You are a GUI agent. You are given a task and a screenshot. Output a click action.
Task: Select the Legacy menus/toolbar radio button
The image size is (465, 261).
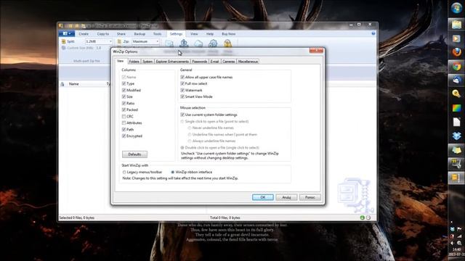(x=124, y=173)
